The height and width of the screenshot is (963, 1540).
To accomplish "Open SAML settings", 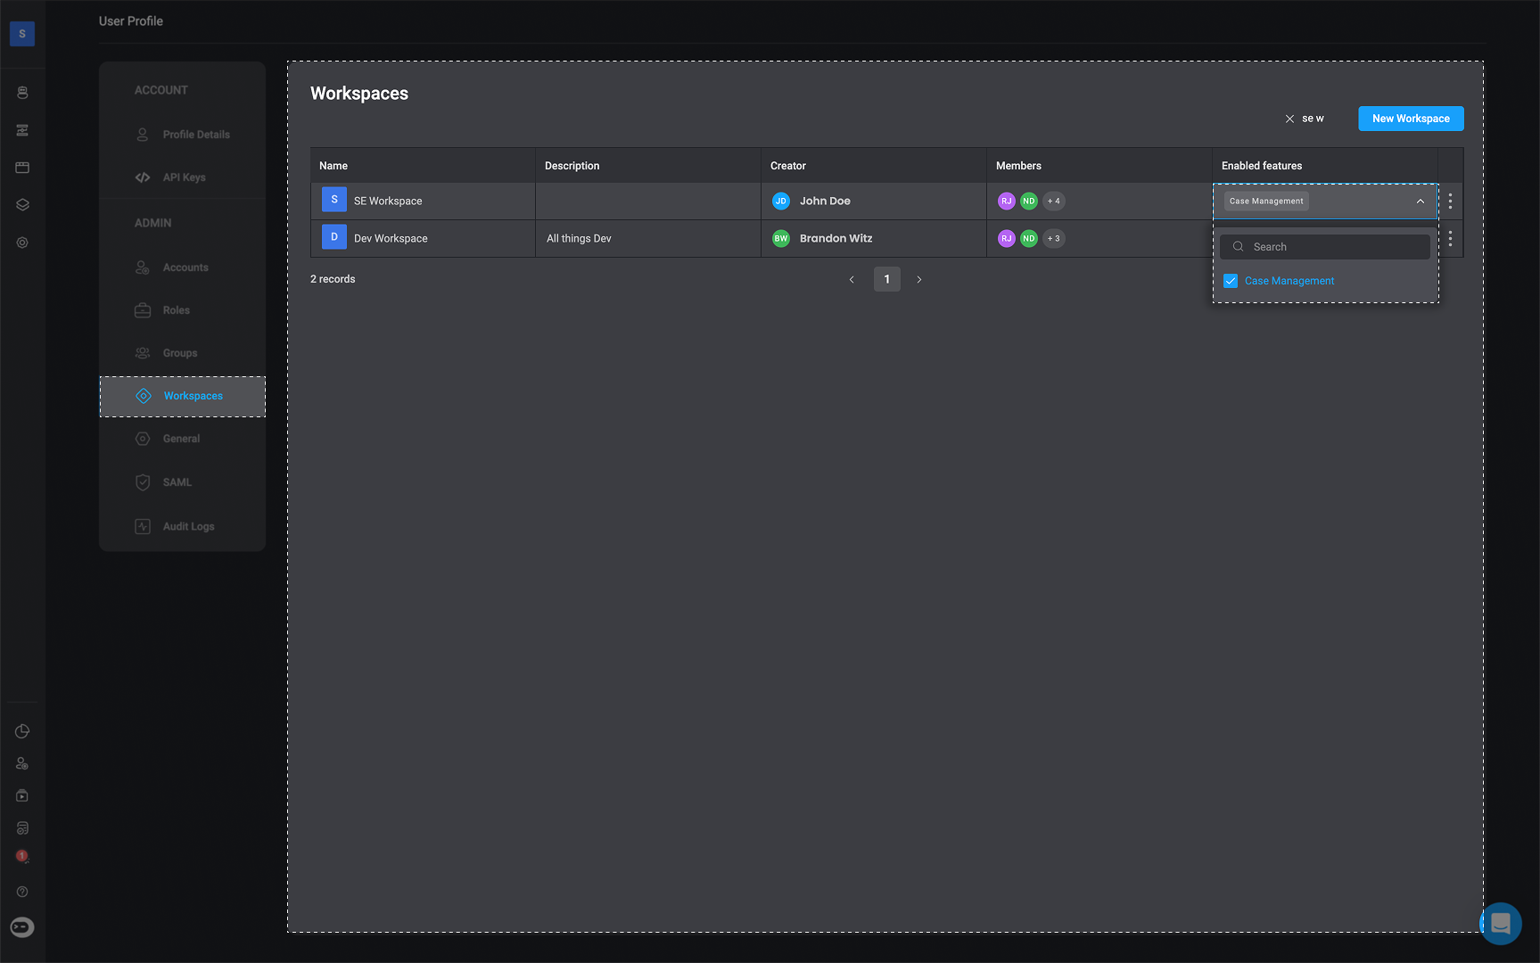I will (183, 482).
